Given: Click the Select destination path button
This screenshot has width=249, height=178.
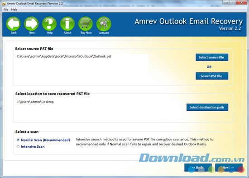Looking at the screenshot, I should [x=207, y=108].
